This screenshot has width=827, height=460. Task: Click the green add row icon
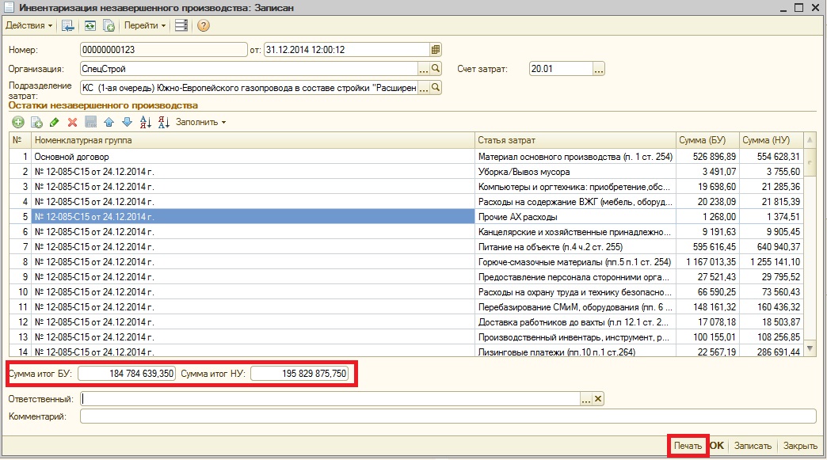pyautogui.click(x=18, y=122)
